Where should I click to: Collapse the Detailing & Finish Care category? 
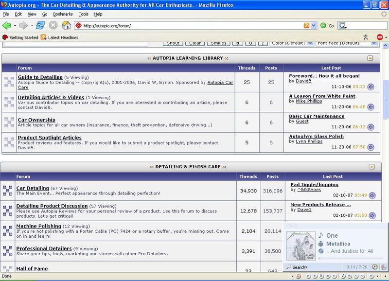click(371, 167)
